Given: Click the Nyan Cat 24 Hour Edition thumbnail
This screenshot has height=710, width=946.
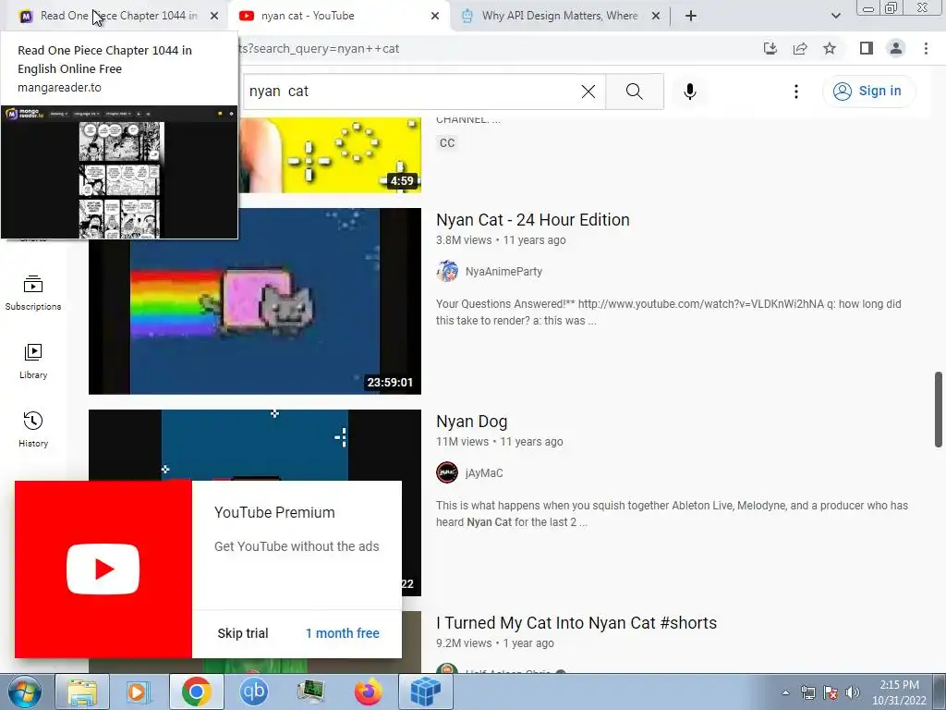Looking at the screenshot, I should (255, 301).
